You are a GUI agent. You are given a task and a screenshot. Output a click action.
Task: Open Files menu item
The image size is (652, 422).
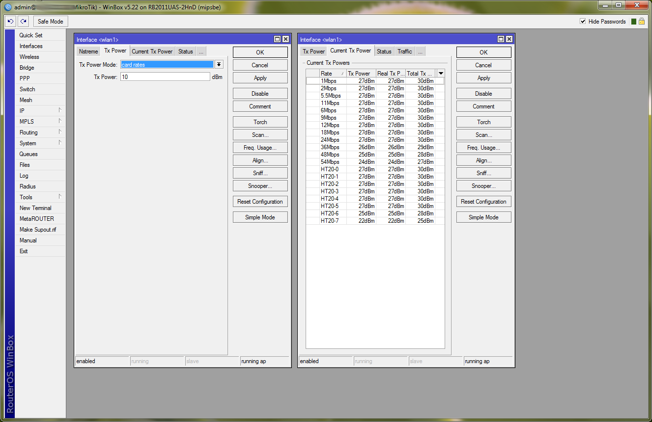coord(40,165)
